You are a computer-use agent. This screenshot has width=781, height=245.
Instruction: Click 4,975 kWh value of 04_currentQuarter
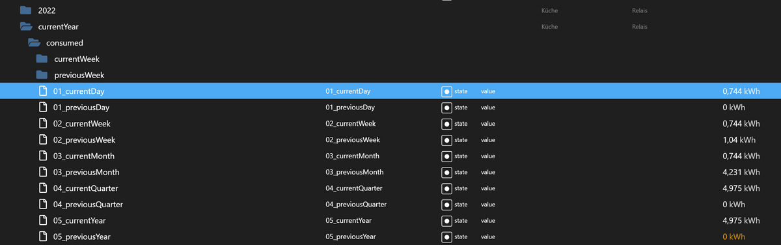click(741, 188)
